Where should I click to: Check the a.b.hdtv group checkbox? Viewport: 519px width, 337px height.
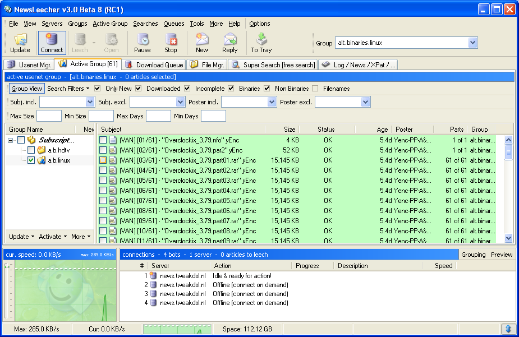click(x=31, y=150)
